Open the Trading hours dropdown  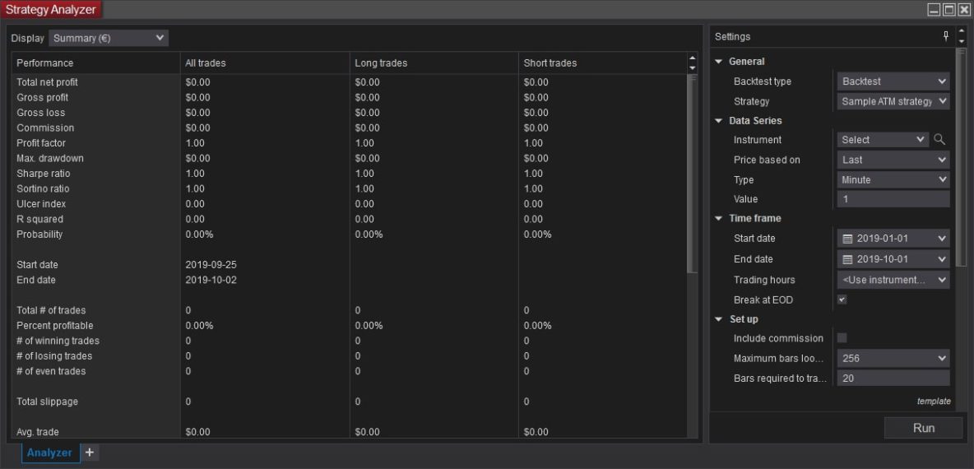pyautogui.click(x=893, y=280)
